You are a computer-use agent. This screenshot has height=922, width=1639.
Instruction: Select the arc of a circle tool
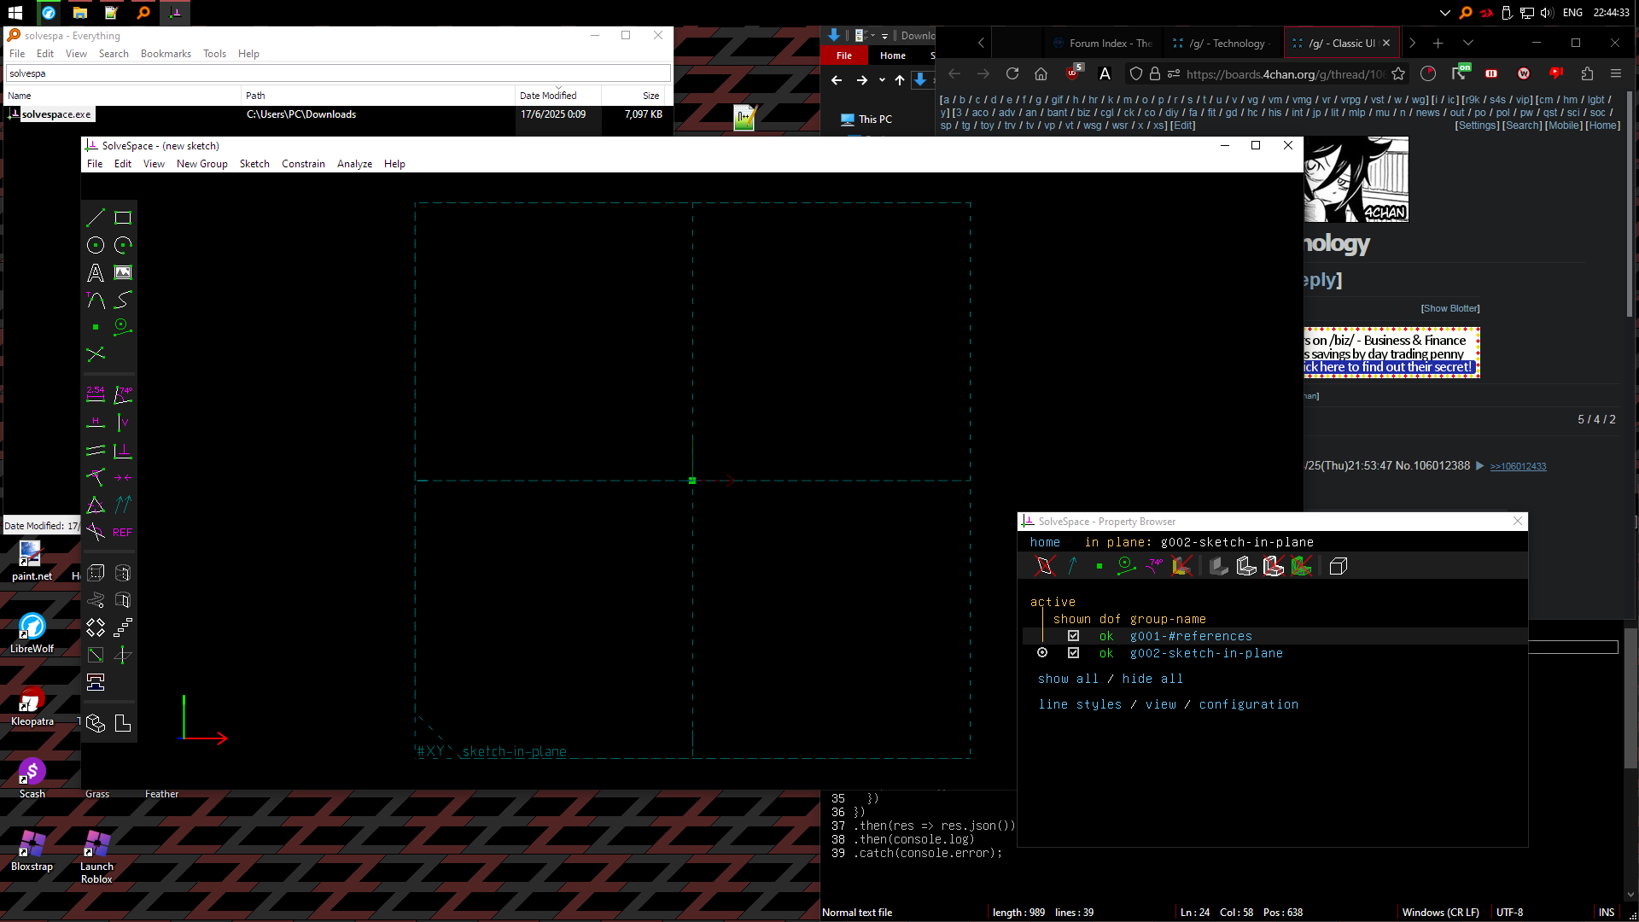click(123, 245)
